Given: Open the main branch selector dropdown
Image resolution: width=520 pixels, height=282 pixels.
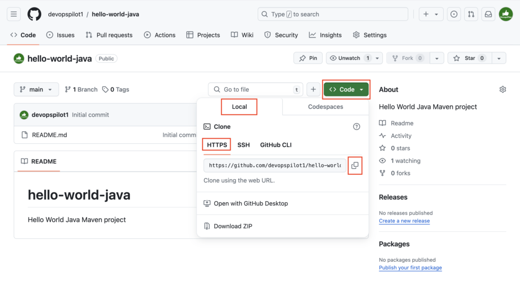Looking at the screenshot, I should pos(36,89).
